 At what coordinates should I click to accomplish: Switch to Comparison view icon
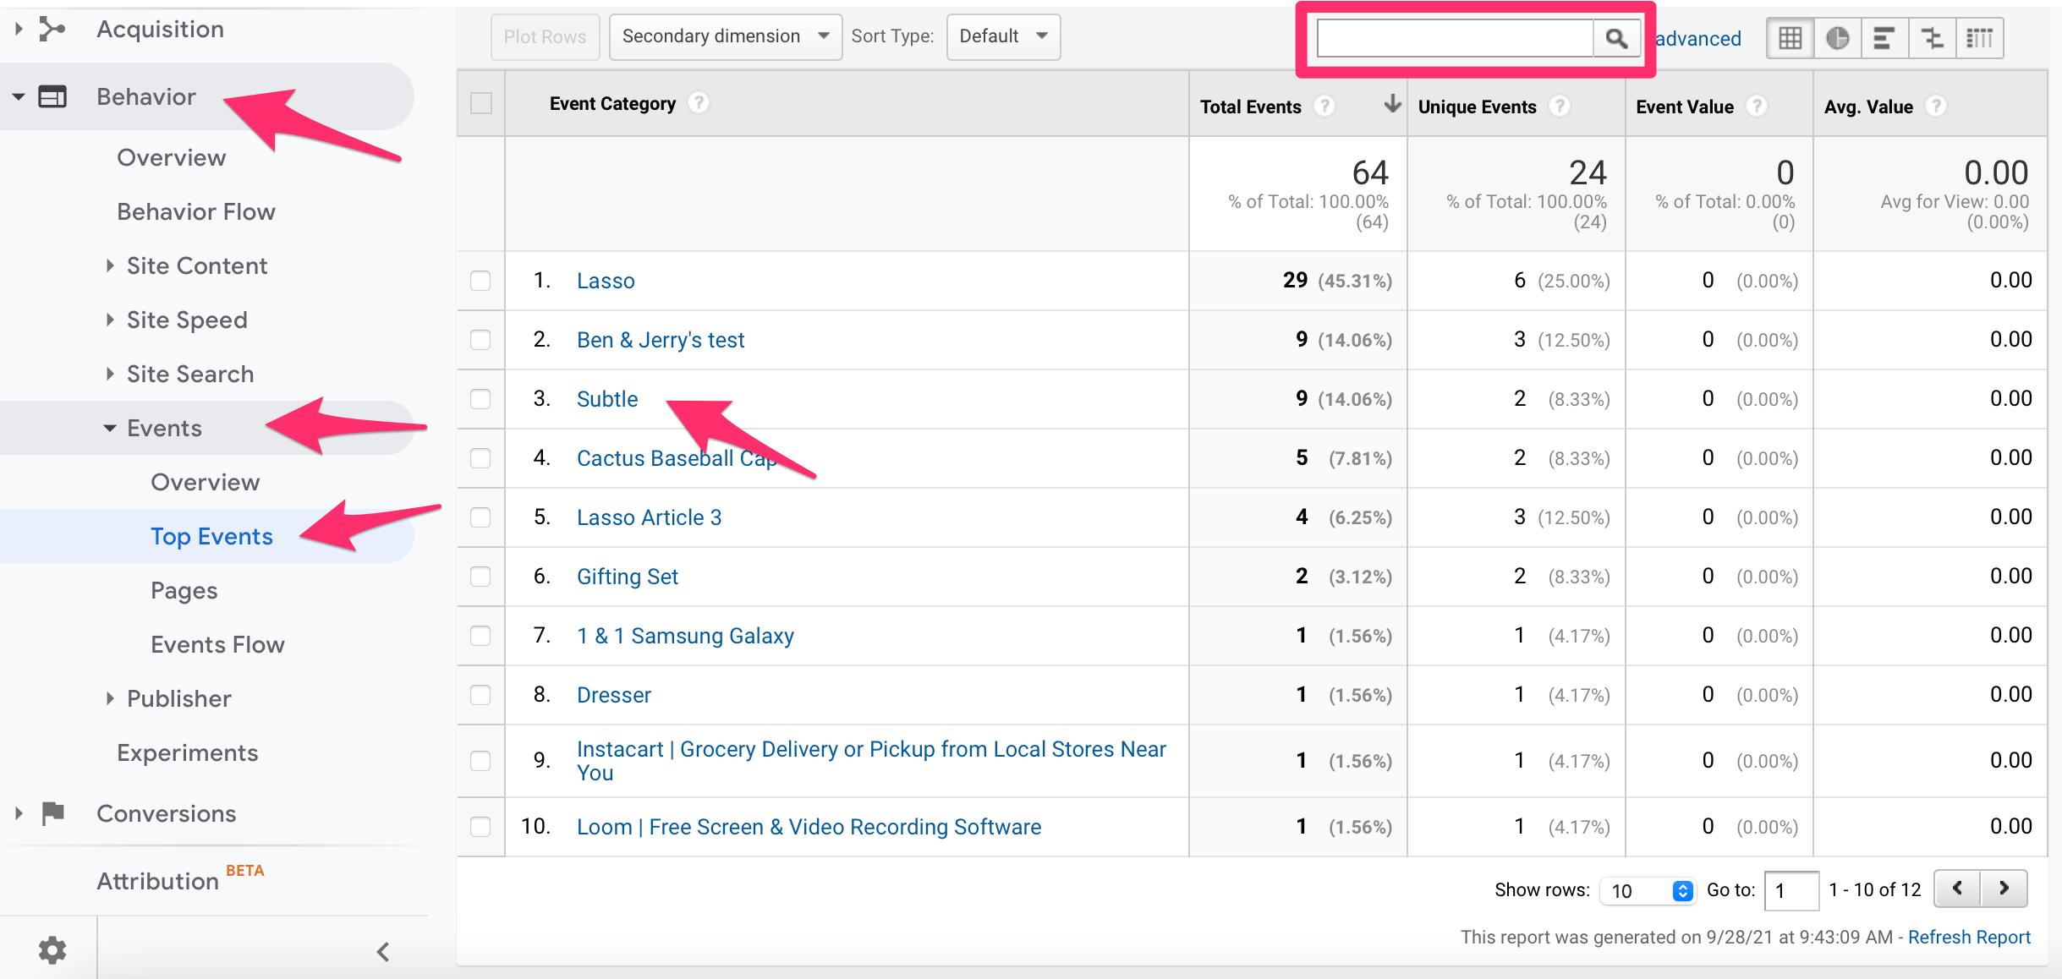point(1932,38)
